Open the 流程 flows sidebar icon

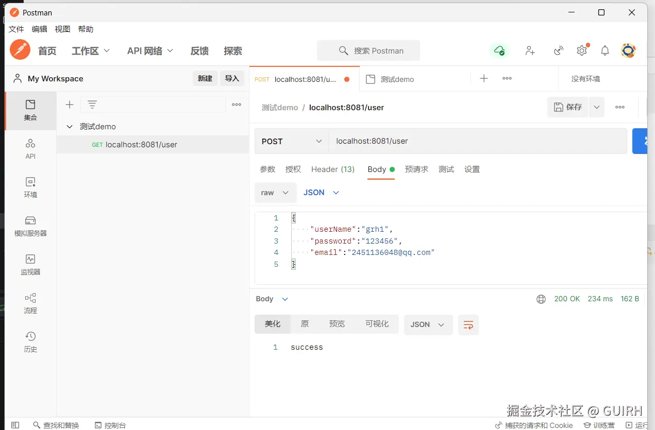coord(30,303)
